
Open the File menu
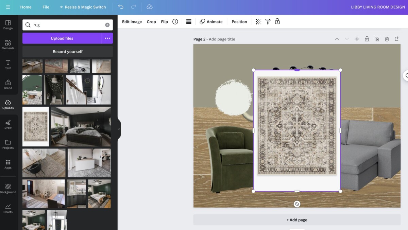[x=46, y=7]
